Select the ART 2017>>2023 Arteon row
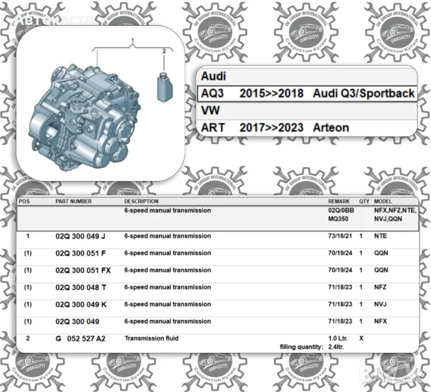Viewport: 431px width, 392px height. 307,127
